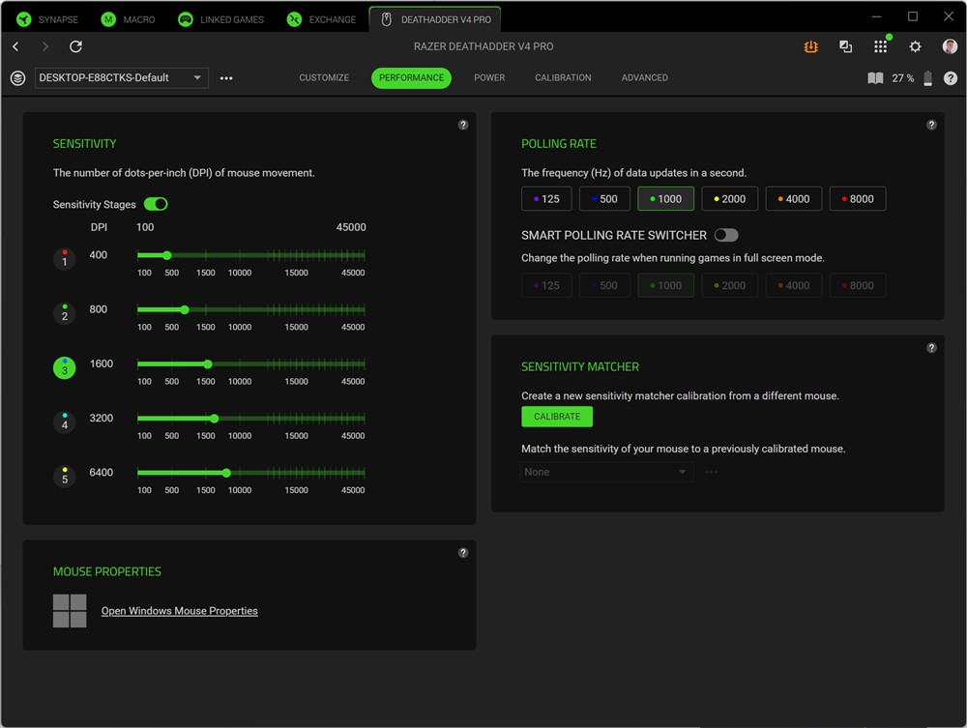This screenshot has width=967, height=728.
Task: Enable the Smart Polling Rate Switcher
Action: (726, 235)
